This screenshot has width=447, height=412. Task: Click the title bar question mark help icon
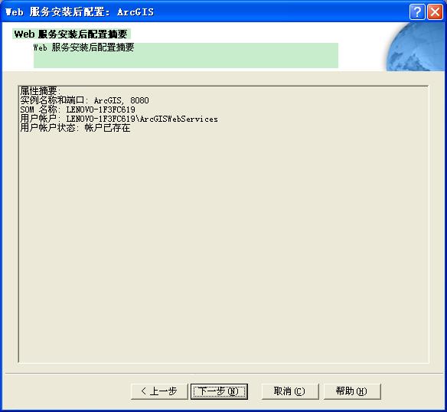coord(417,12)
